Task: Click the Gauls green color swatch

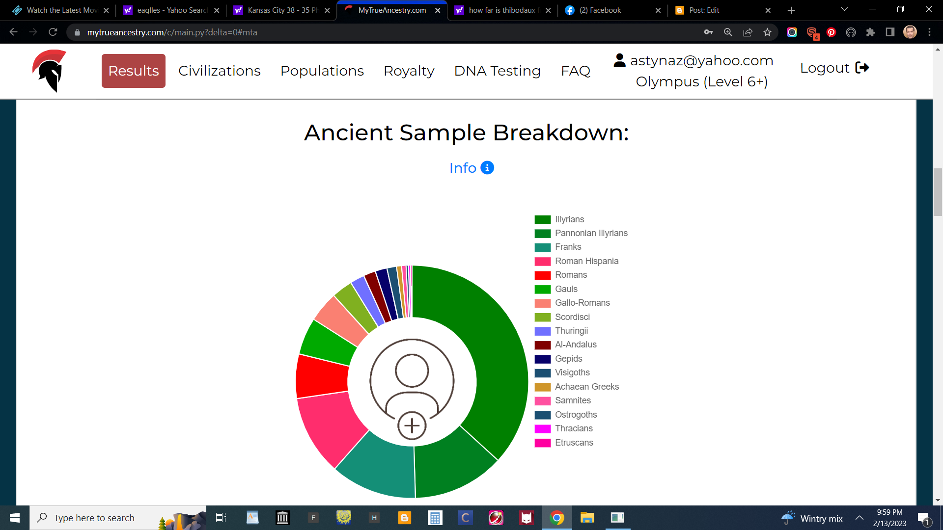Action: pyautogui.click(x=542, y=290)
